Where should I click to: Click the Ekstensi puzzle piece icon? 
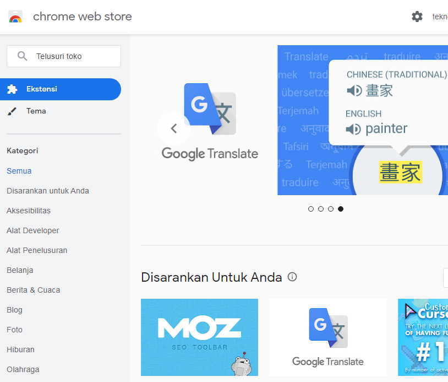tap(12, 89)
